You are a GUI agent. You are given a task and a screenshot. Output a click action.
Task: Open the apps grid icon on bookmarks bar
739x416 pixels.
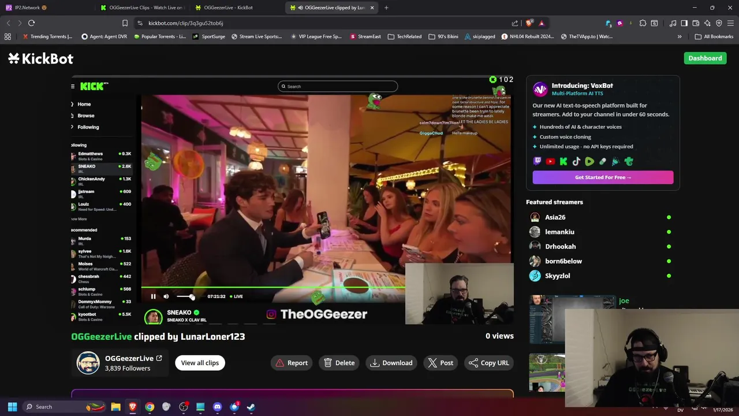8,36
